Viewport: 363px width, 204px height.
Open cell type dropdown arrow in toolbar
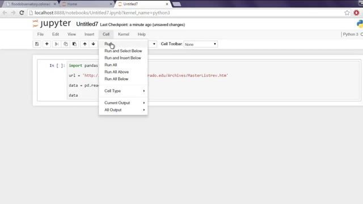coord(154,44)
